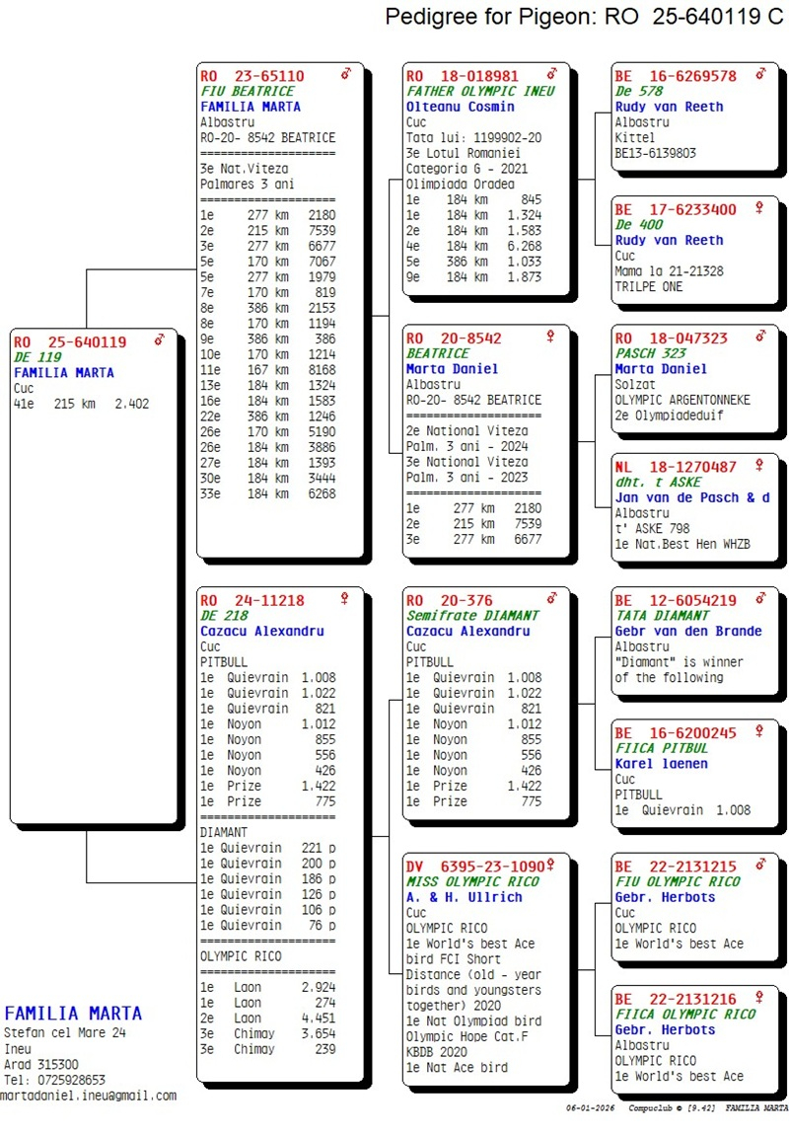
Task: Click female symbol beside BE 17-6233400
Action: coord(759,208)
